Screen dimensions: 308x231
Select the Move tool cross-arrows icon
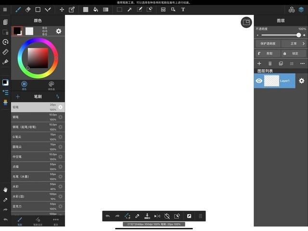[62, 9]
